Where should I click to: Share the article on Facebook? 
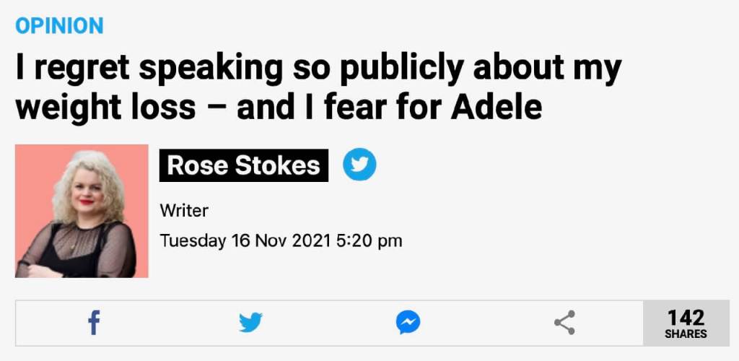click(x=94, y=322)
